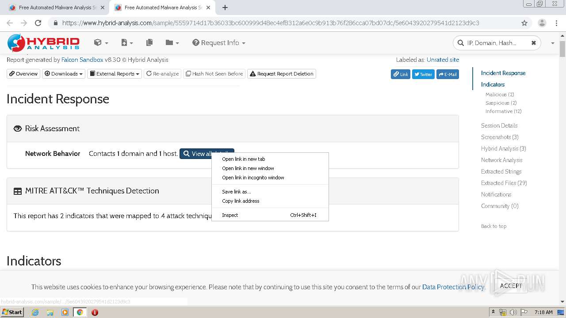
Task: Open the dropdown arrow beside the search
Action: (553, 43)
